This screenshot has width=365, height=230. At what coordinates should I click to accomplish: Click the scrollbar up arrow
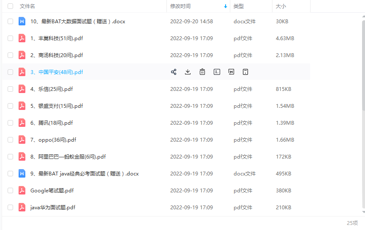pos(364,16)
